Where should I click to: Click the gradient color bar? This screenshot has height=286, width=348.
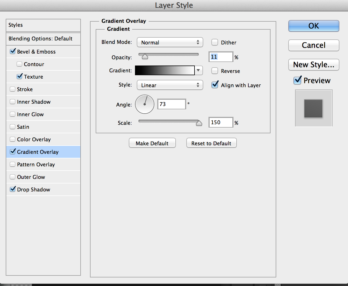[x=165, y=71]
